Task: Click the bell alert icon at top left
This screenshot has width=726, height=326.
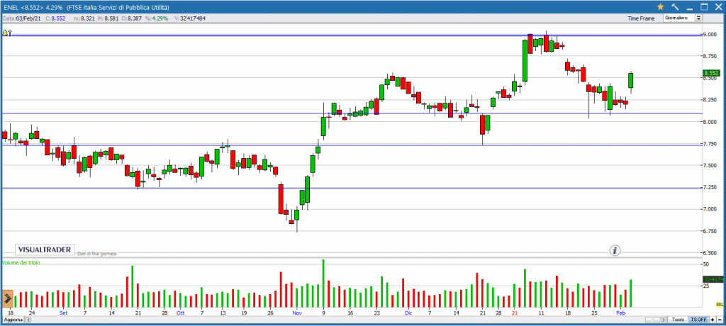Action: coord(5,33)
